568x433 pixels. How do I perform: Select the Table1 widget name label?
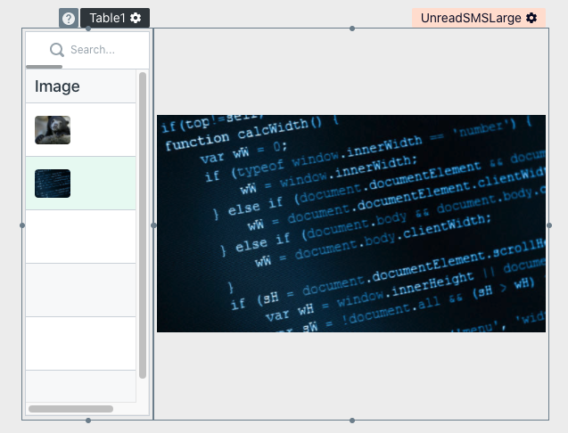[x=107, y=18]
